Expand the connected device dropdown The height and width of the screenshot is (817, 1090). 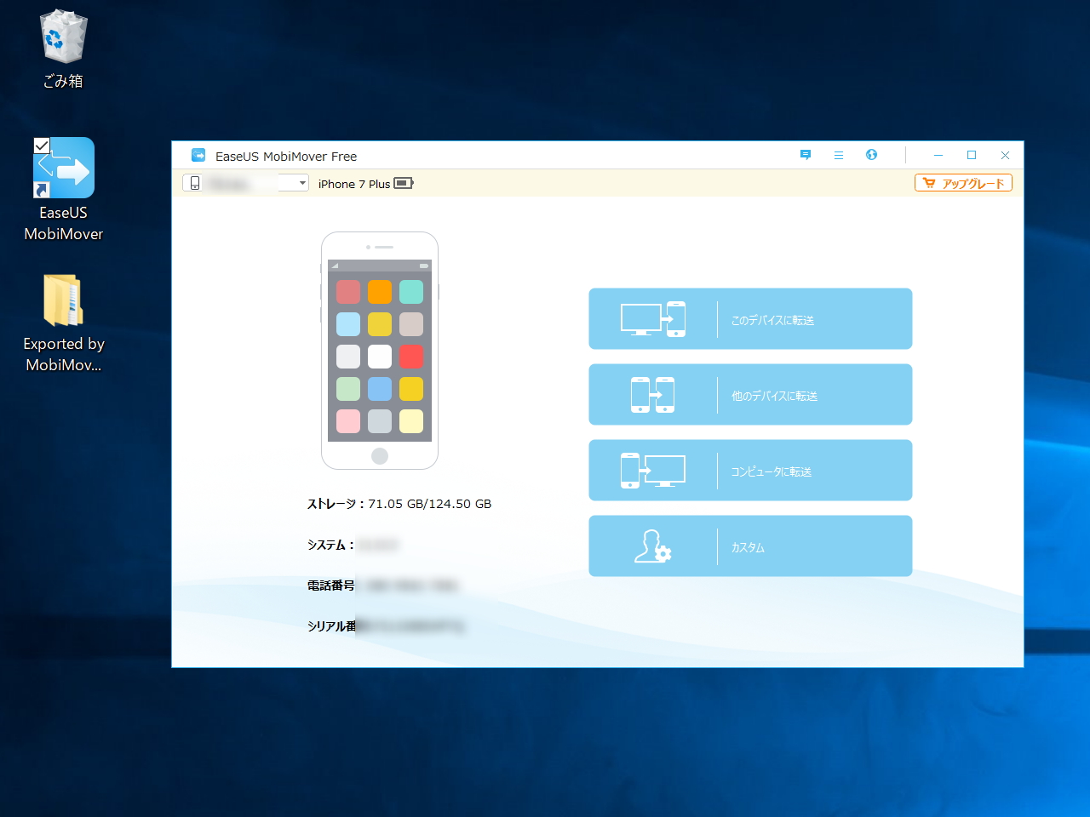(303, 182)
